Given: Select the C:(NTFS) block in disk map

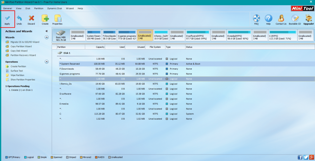Looking at the screenshot, I should 282,35.
